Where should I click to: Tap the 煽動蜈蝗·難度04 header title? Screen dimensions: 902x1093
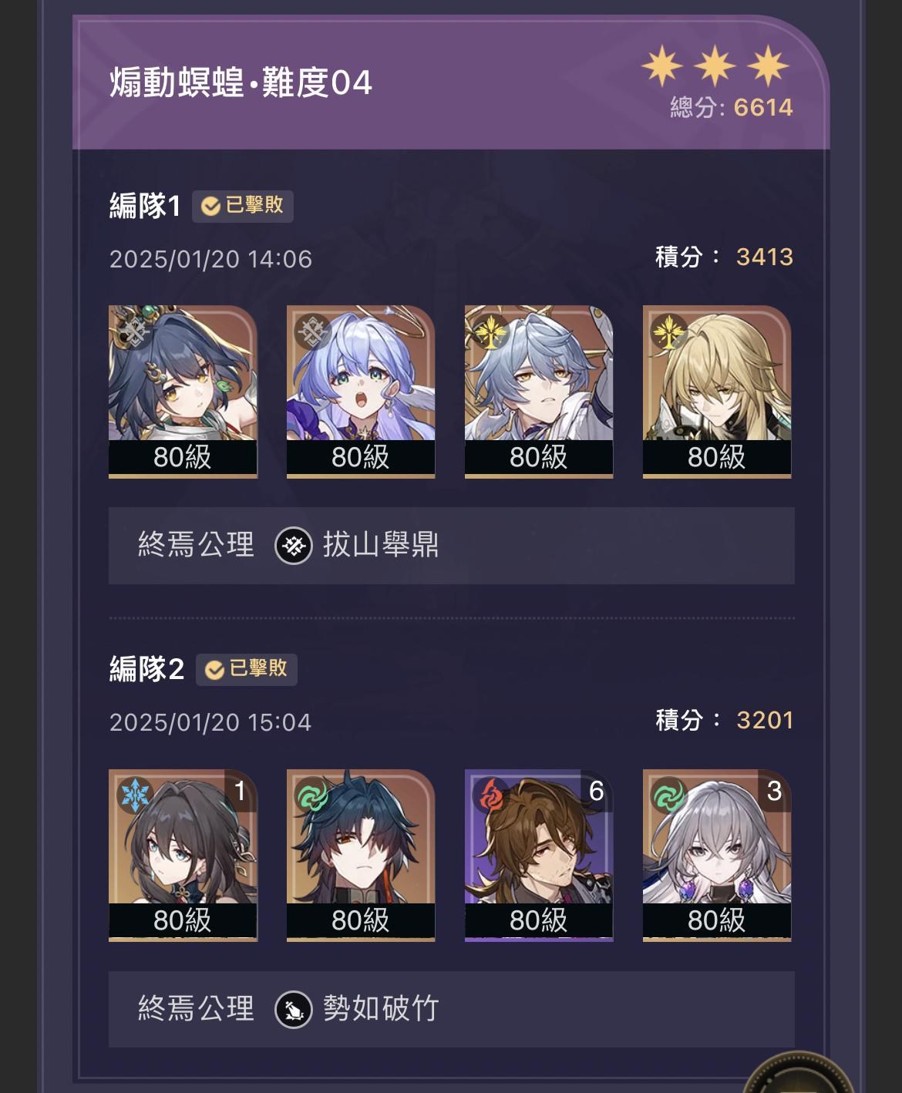pyautogui.click(x=241, y=82)
